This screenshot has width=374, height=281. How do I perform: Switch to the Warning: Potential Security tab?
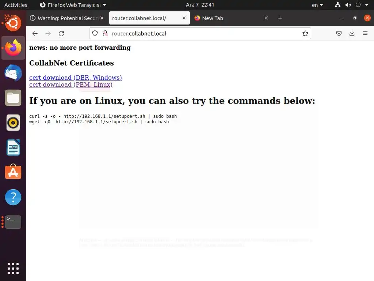coord(67,18)
